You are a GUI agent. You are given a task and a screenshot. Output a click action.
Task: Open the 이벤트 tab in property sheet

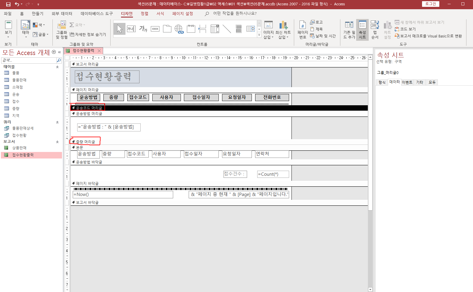[407, 82]
